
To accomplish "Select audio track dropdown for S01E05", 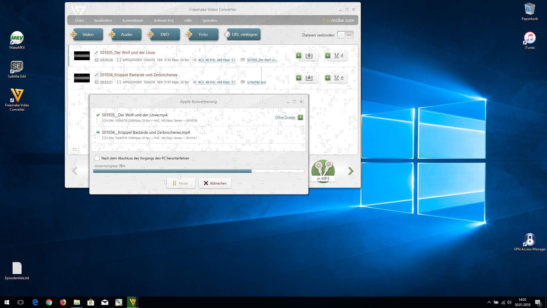I will click(217, 60).
